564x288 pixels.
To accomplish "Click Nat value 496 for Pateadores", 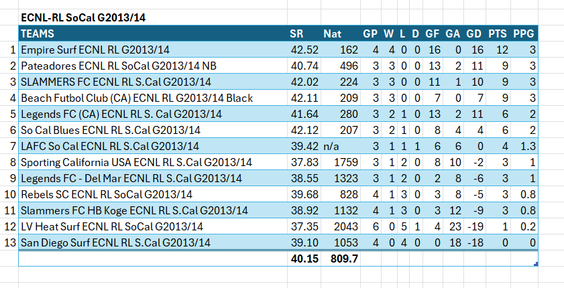I will 340,66.
